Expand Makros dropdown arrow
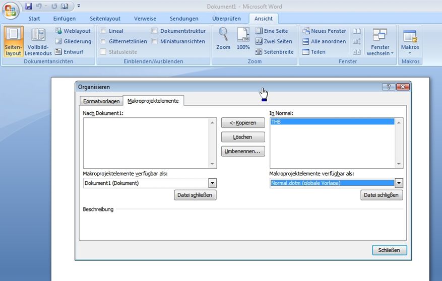 tap(410, 53)
